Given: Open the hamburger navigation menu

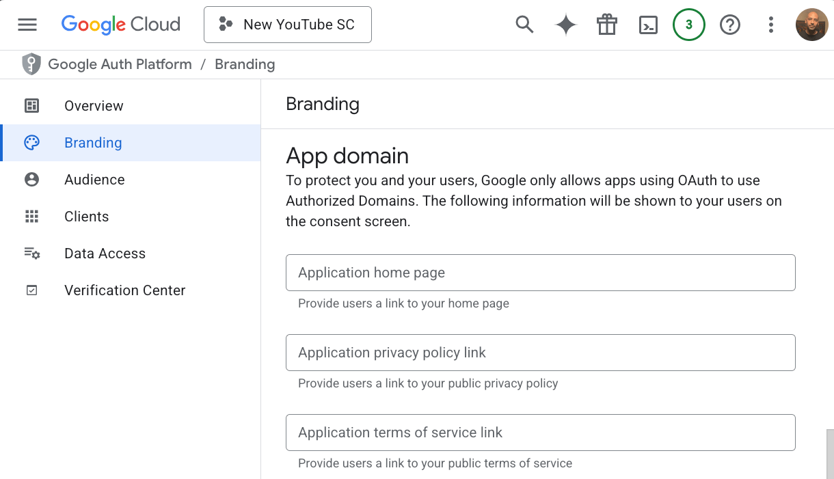Looking at the screenshot, I should [27, 25].
